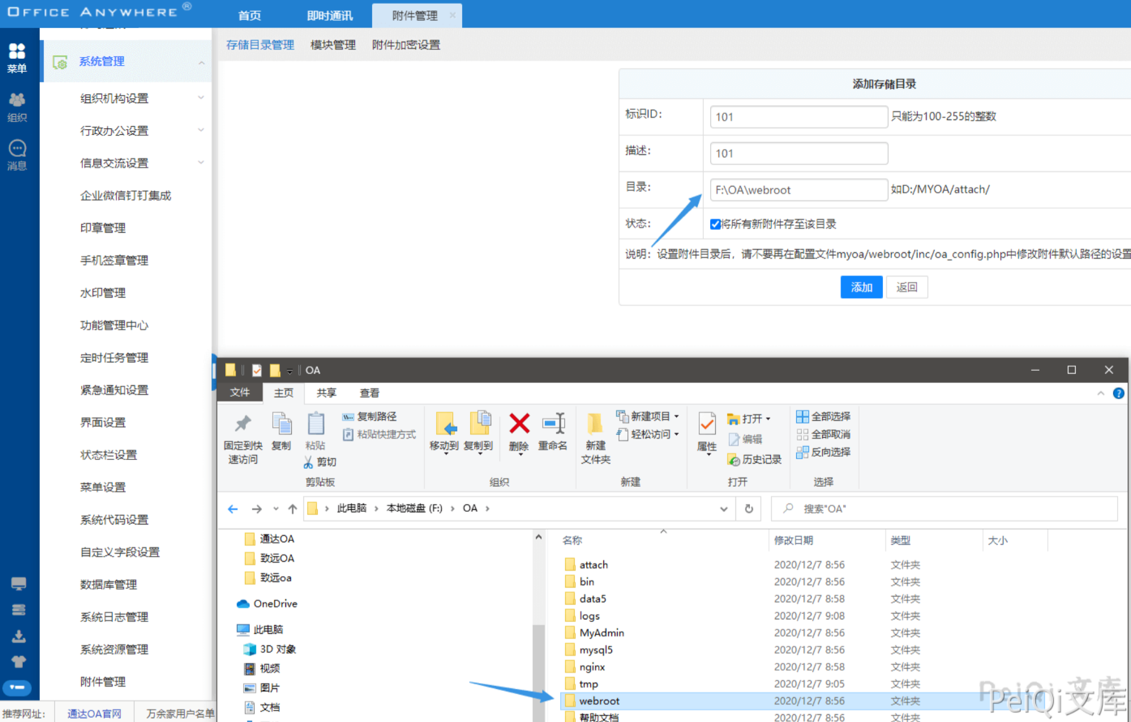Collapse the 系统管理 menu section
The width and height of the screenshot is (1131, 722).
tap(201, 62)
